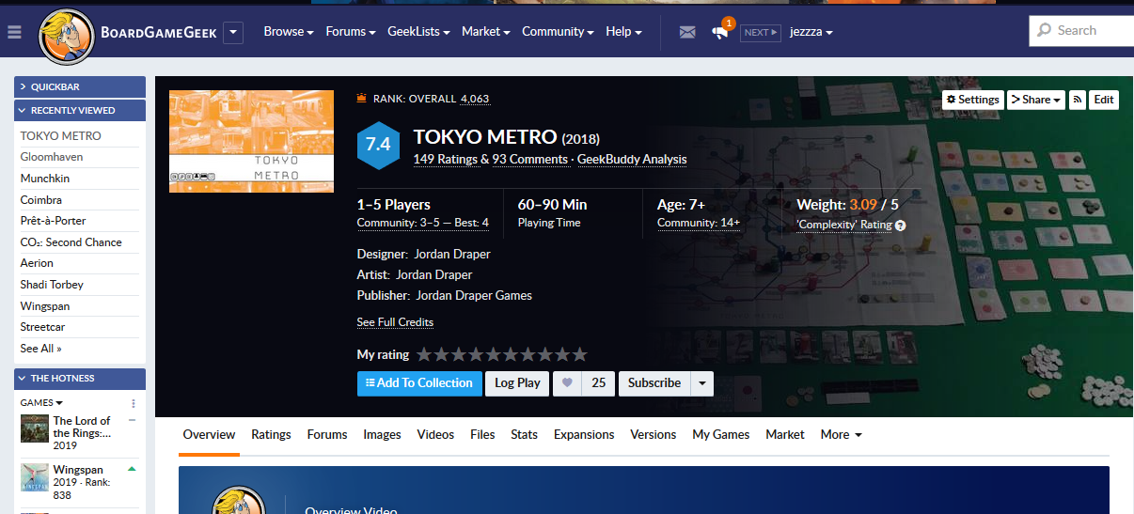Open the mail inbox envelope icon
The height and width of the screenshot is (514, 1134).
pyautogui.click(x=687, y=32)
